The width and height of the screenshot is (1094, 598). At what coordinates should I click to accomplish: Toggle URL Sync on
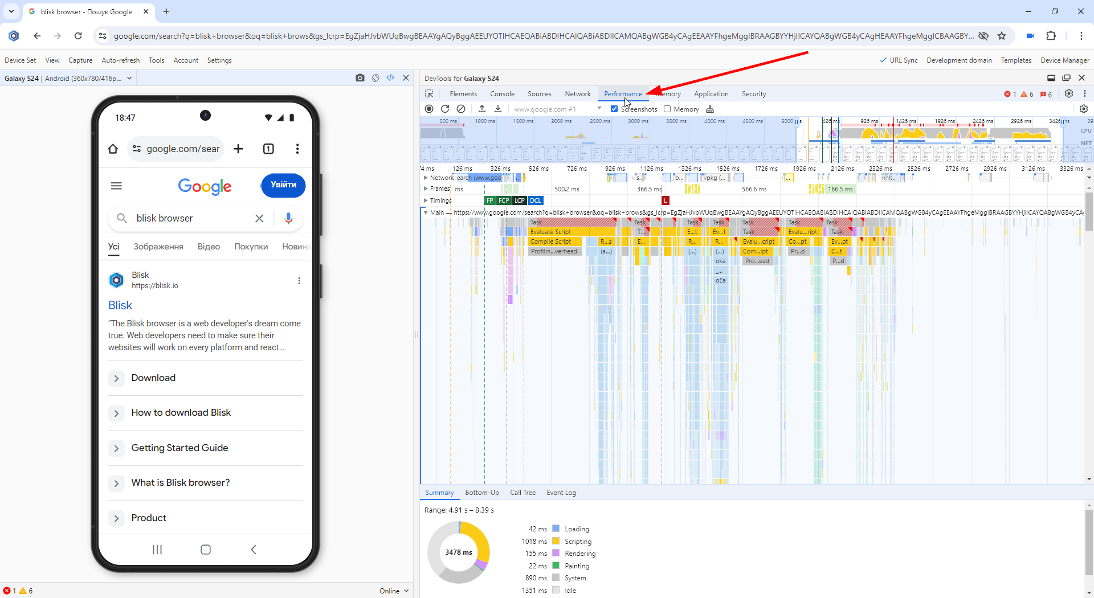(899, 60)
